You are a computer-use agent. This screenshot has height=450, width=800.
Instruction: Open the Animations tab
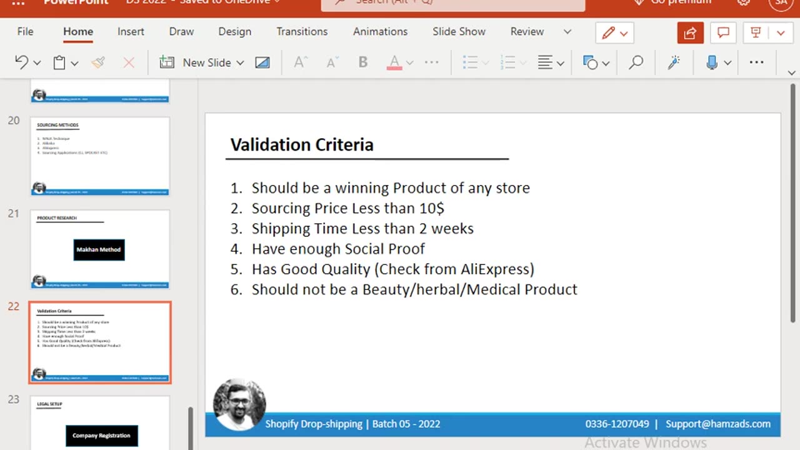tap(380, 31)
